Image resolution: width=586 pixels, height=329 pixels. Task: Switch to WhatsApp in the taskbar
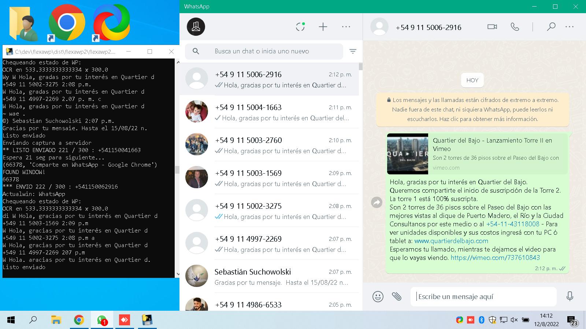tap(102, 320)
